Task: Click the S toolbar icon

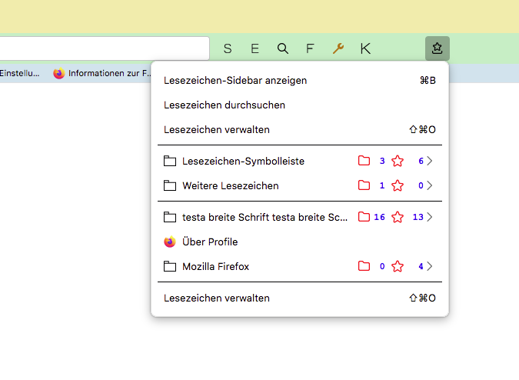Action: tap(228, 48)
